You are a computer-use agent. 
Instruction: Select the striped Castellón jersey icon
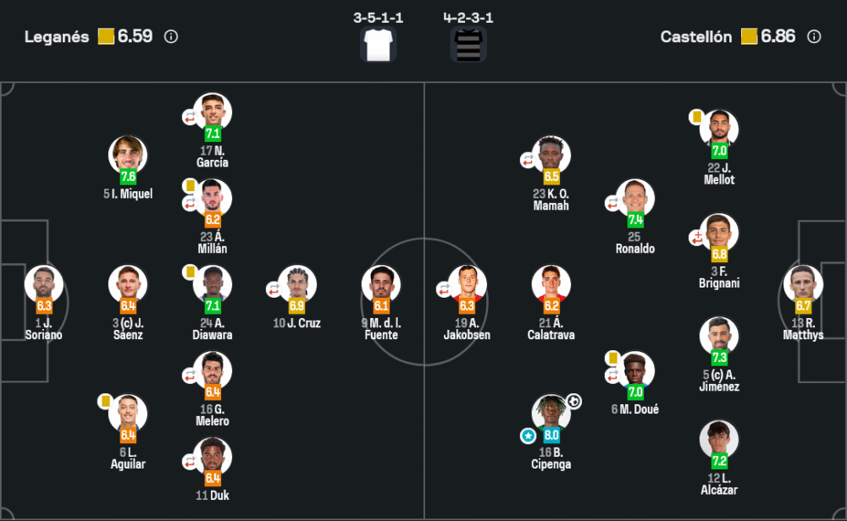[x=468, y=44]
